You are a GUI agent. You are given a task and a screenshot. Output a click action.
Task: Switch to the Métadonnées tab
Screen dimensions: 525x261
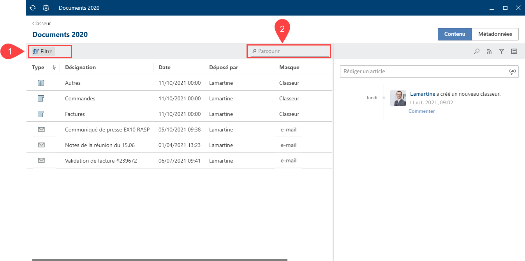point(495,34)
